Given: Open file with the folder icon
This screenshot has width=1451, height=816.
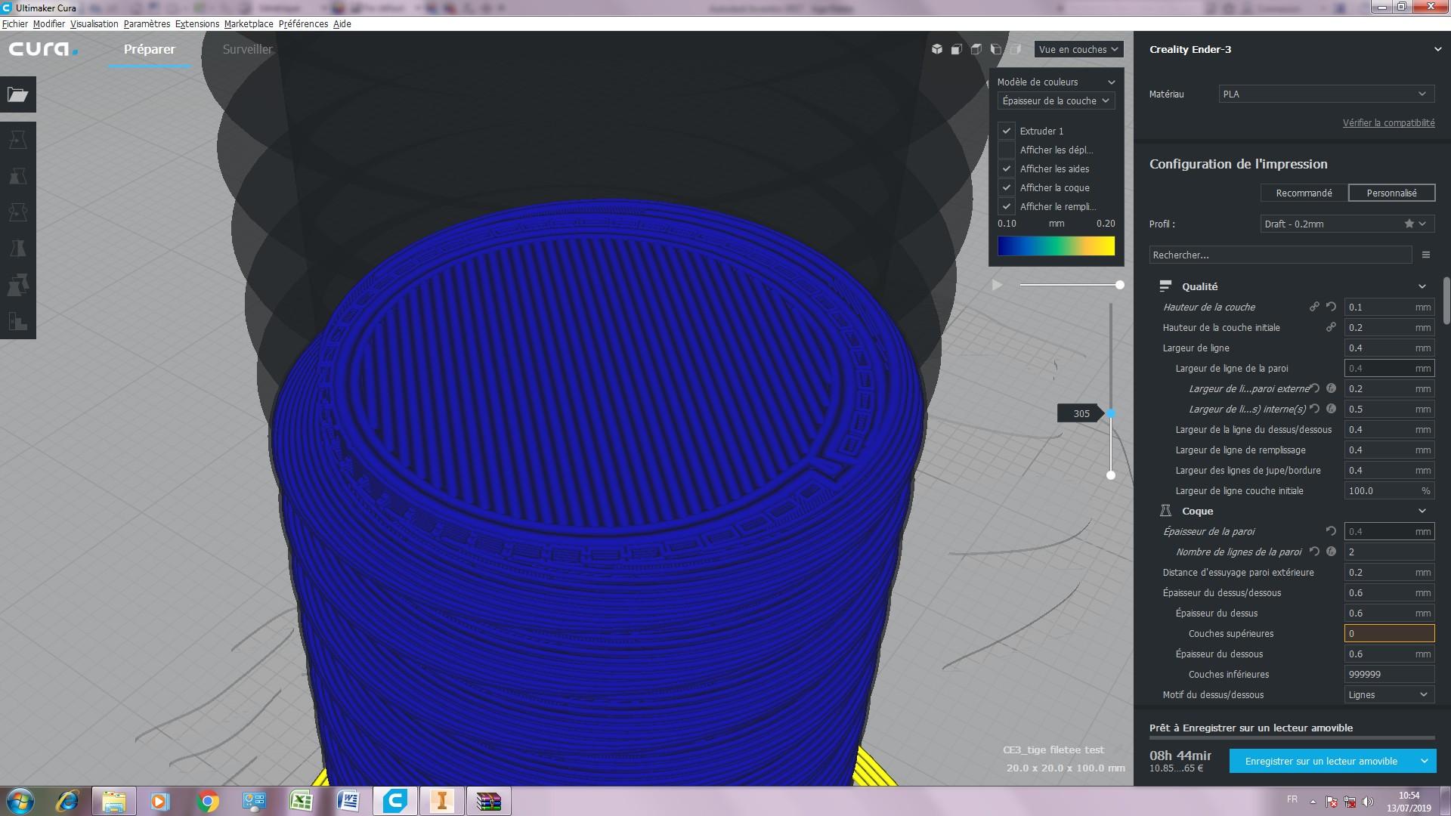Looking at the screenshot, I should (18, 95).
